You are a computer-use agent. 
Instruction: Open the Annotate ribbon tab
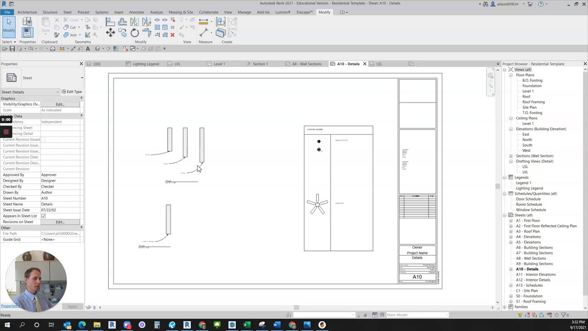point(136,12)
